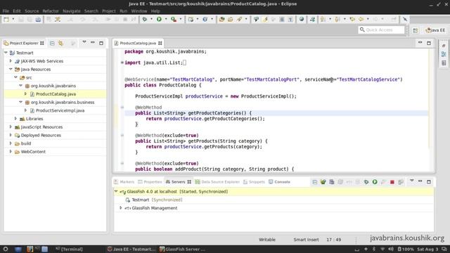Click the Print toolbar icon
The height and width of the screenshot is (253, 450).
(x=38, y=19)
